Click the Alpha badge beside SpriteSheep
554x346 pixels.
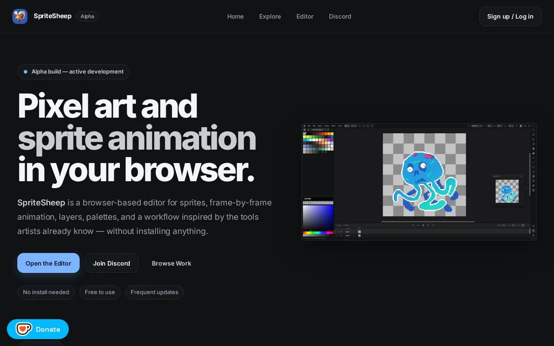pos(87,16)
